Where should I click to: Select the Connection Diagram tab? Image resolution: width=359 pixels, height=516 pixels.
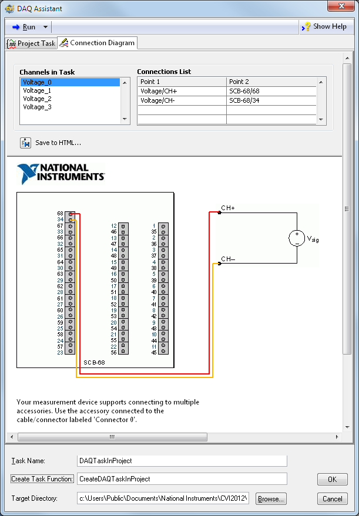pos(98,43)
